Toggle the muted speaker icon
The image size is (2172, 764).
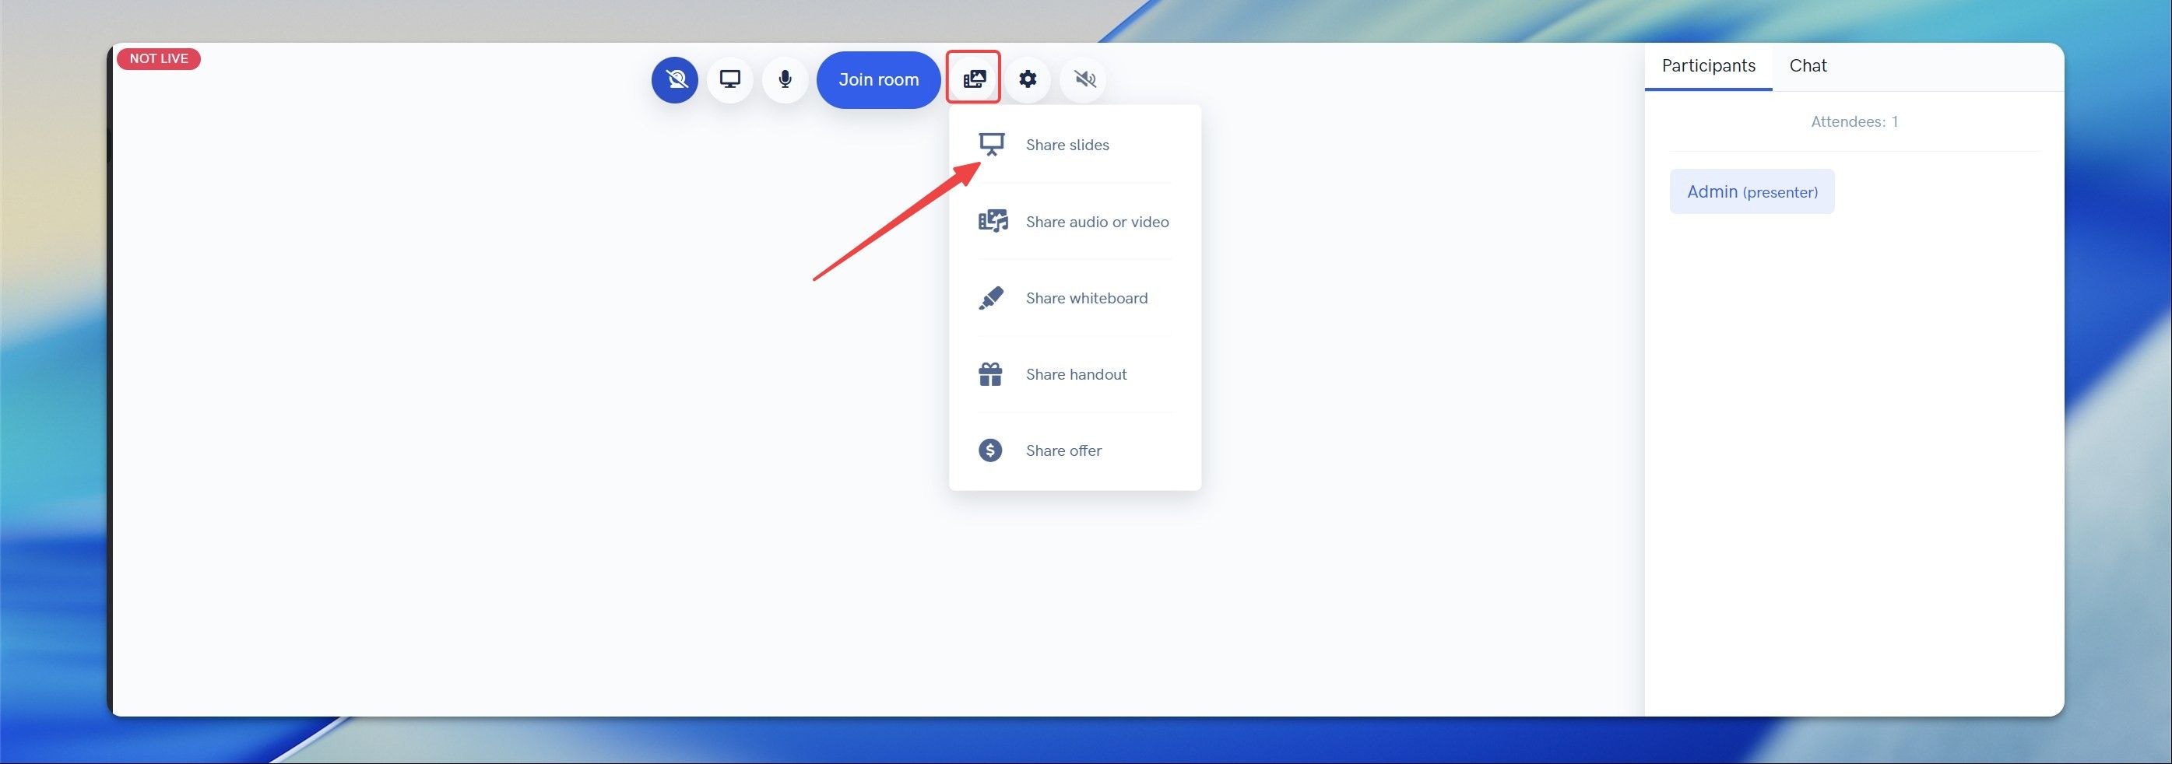tap(1084, 79)
